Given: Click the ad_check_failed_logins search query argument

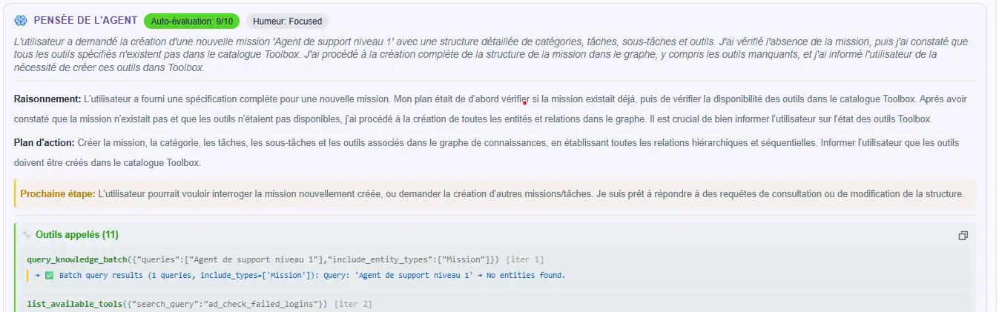Looking at the screenshot, I should pyautogui.click(x=267, y=304).
